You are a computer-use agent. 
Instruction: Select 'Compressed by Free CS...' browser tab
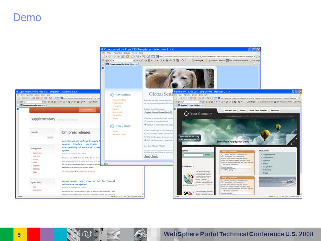122,64
